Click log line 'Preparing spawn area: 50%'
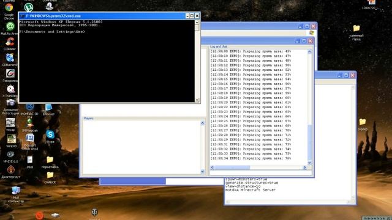Screen dimensions: 392x220 tap(251, 65)
